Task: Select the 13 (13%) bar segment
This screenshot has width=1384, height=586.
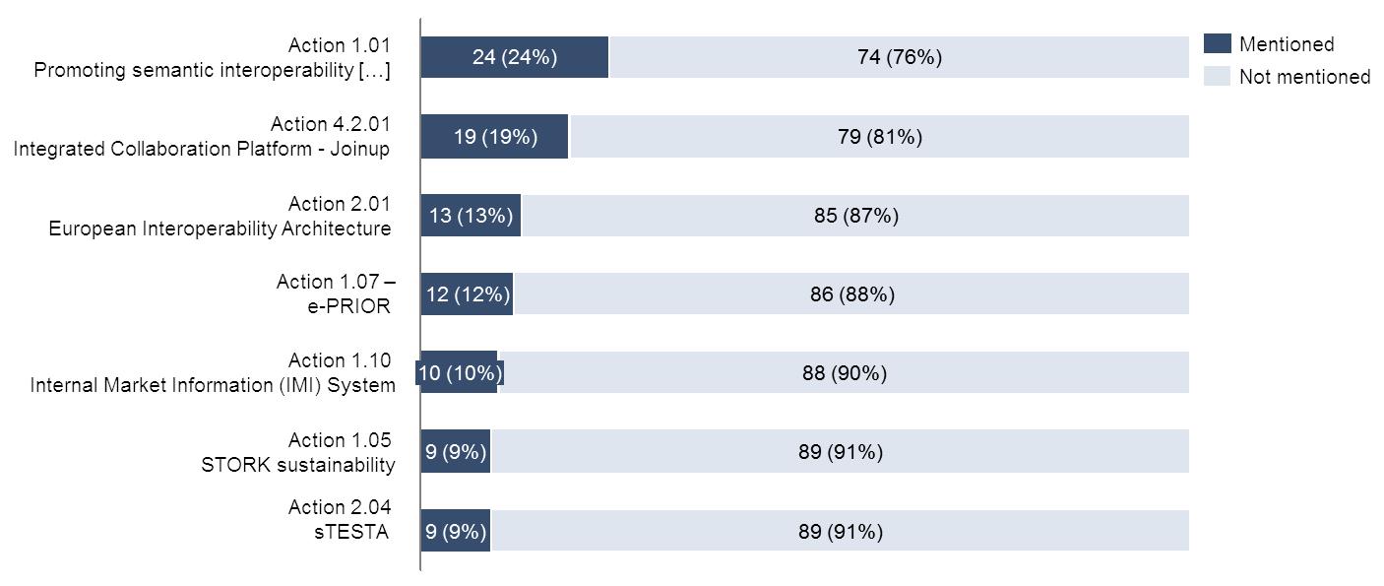Action: (x=472, y=216)
